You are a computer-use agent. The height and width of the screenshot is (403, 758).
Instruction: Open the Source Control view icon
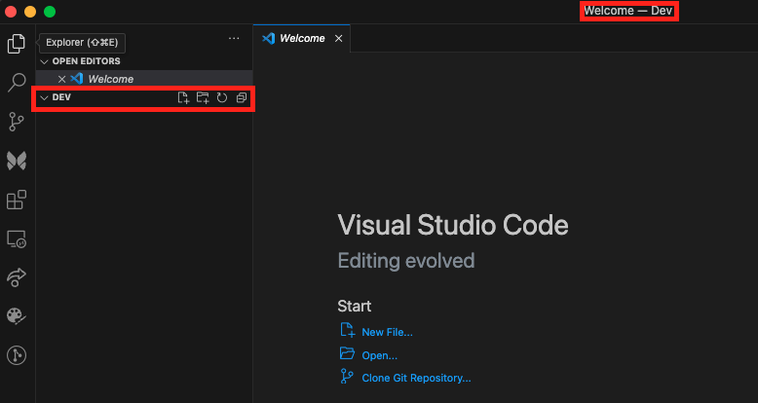17,122
